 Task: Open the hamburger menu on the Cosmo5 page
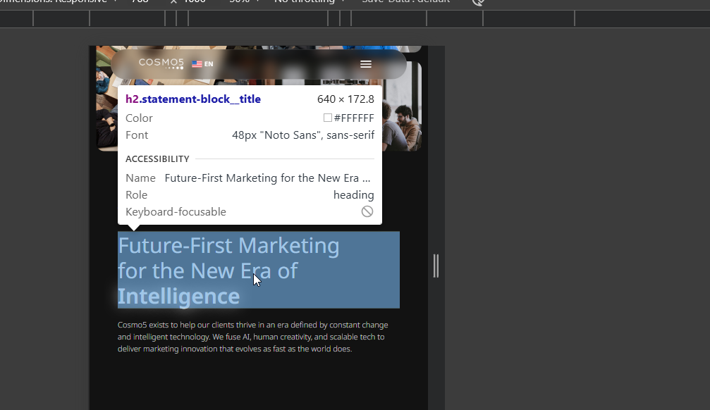point(365,64)
